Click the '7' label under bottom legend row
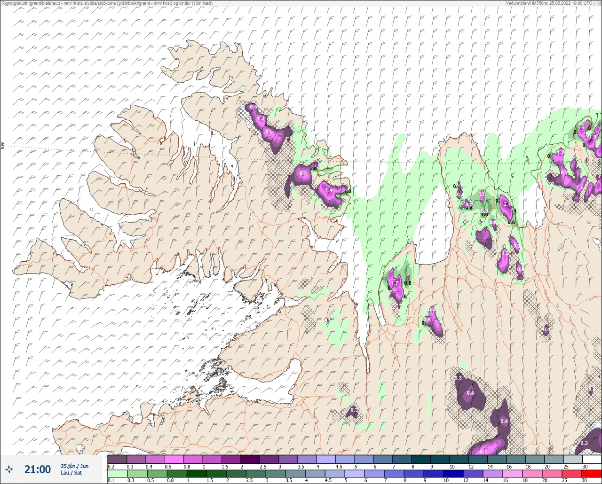 click(385, 480)
